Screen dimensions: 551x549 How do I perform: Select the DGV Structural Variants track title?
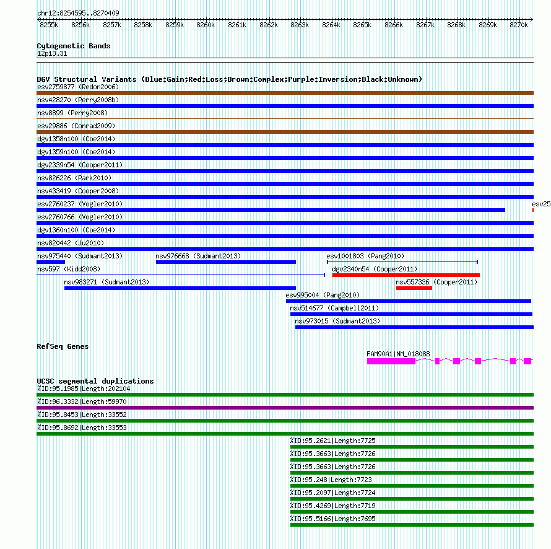coord(230,79)
